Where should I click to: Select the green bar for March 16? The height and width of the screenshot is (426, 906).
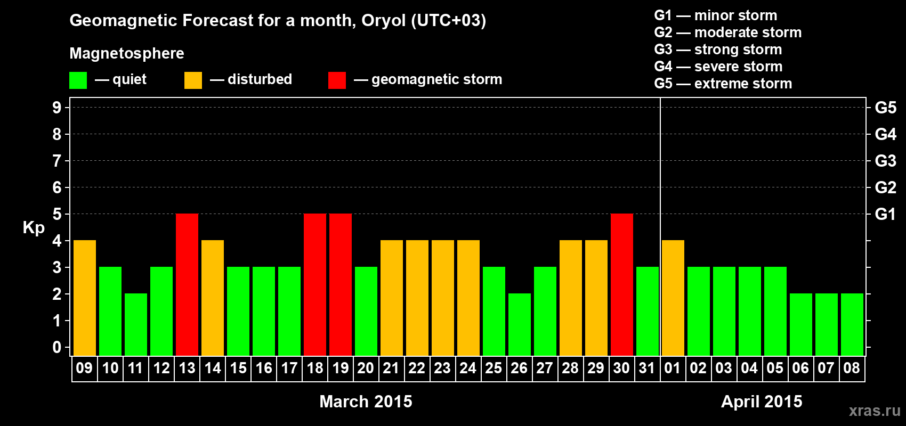pos(264,311)
